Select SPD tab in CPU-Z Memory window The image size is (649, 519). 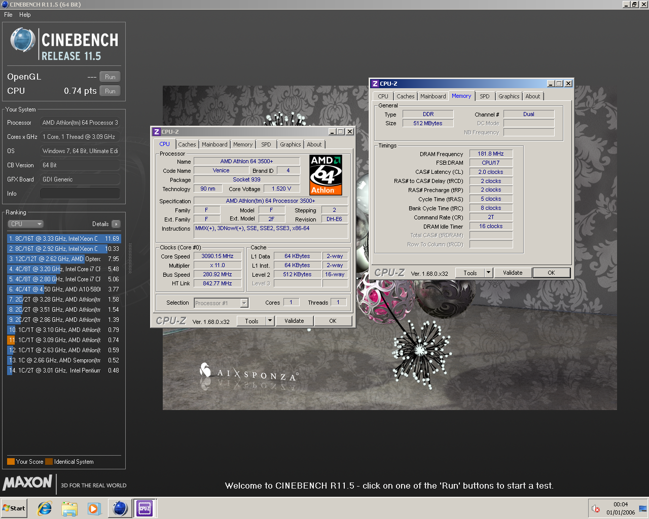point(485,96)
